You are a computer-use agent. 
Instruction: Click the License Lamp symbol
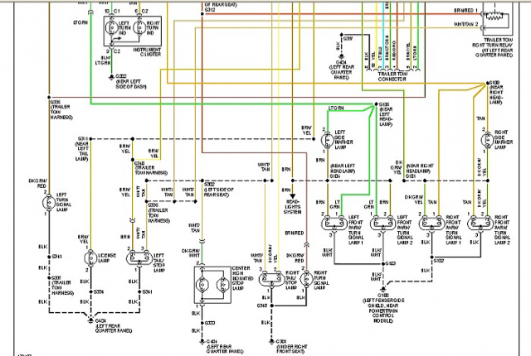(90, 259)
